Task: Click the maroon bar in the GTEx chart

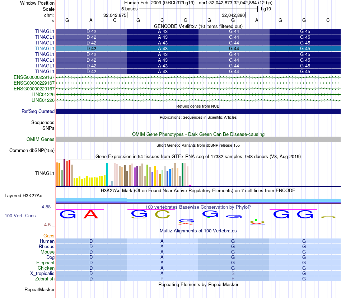Action: tap(64, 172)
